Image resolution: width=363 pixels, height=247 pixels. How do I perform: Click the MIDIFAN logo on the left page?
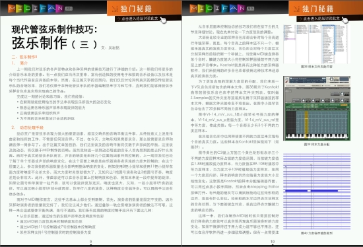[x=36, y=9]
